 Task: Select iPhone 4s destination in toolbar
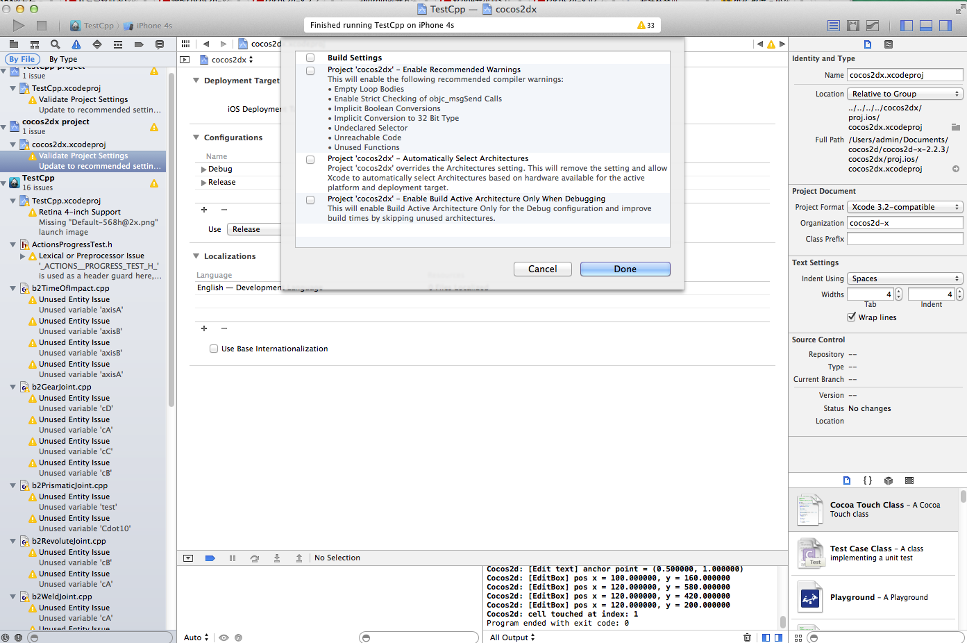149,26
